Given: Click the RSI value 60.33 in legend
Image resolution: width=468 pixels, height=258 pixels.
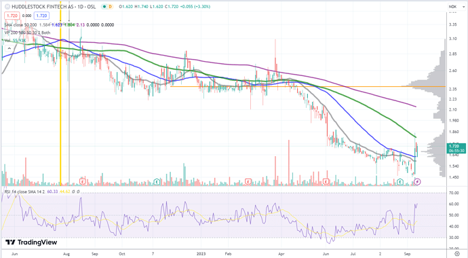Looking at the screenshot, I should 52,191.
